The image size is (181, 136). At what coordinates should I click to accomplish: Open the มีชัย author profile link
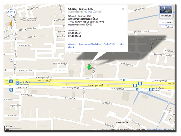pos(90,12)
